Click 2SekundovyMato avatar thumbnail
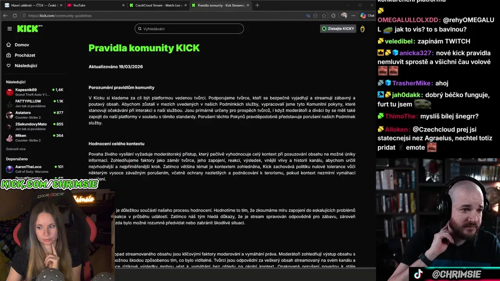 pyautogui.click(x=9, y=126)
